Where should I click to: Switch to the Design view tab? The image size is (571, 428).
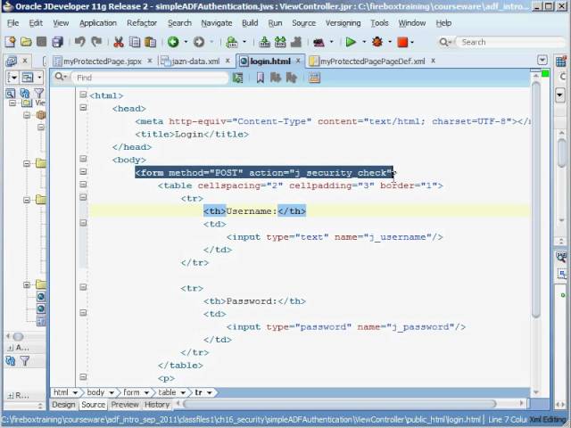(x=63, y=405)
